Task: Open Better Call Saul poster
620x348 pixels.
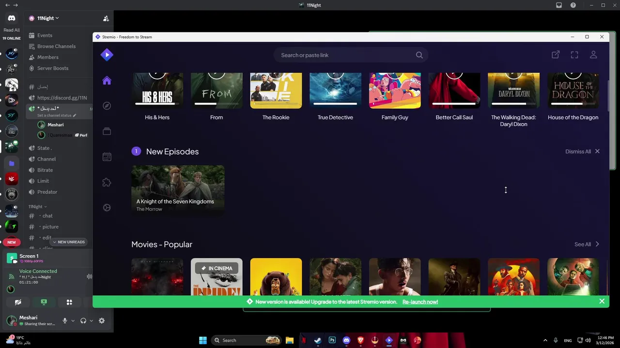Action: tap(454, 90)
